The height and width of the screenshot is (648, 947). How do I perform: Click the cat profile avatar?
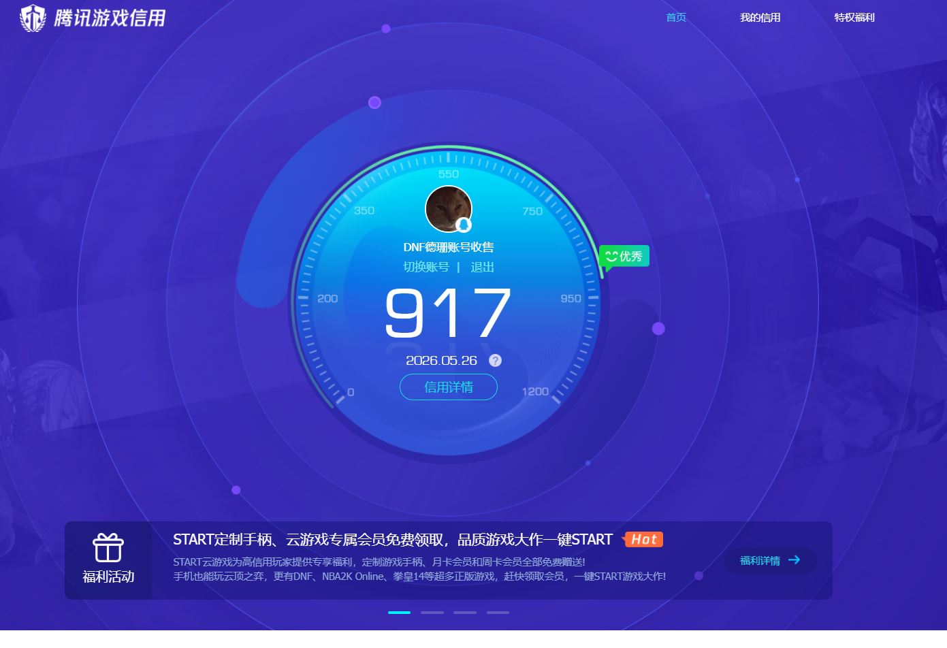pos(449,209)
